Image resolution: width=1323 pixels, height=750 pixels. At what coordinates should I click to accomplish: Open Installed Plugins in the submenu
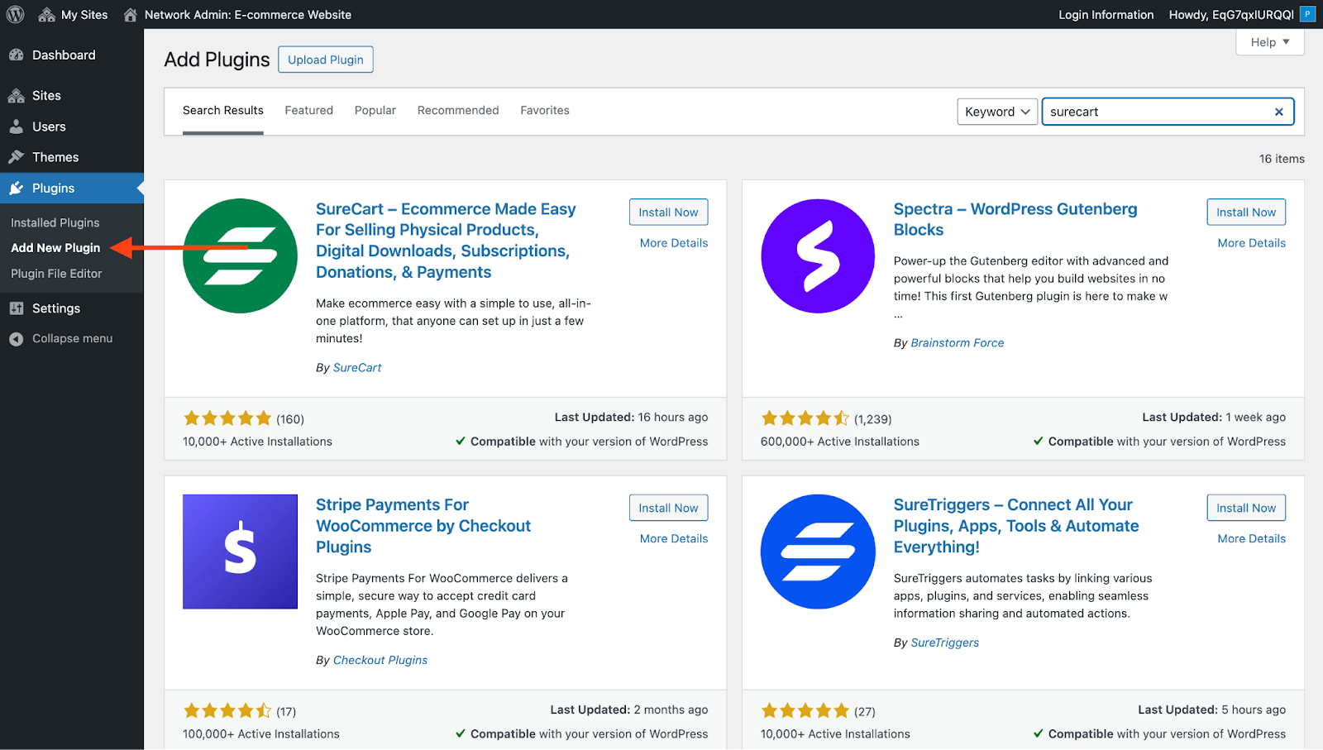[55, 222]
